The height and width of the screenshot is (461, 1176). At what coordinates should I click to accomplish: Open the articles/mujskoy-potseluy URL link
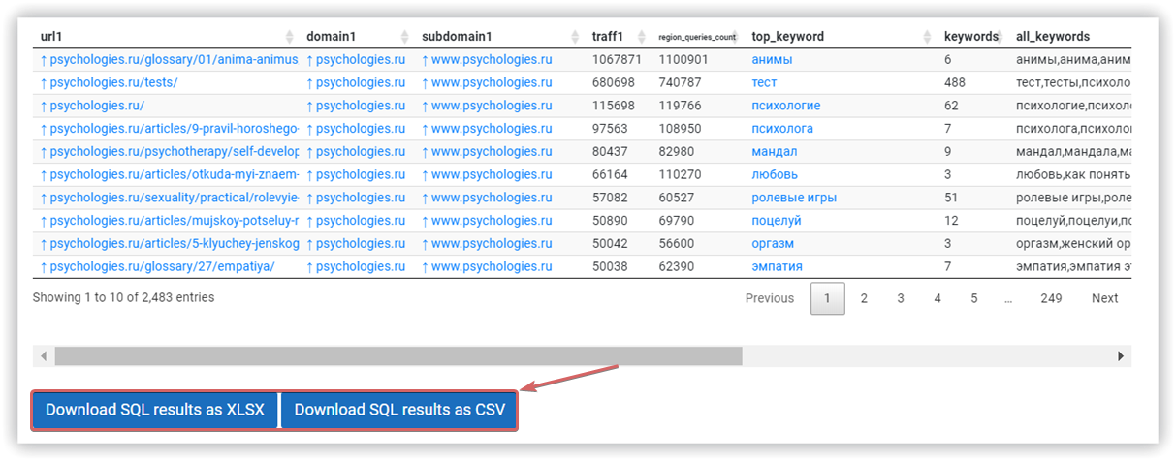[x=169, y=220]
